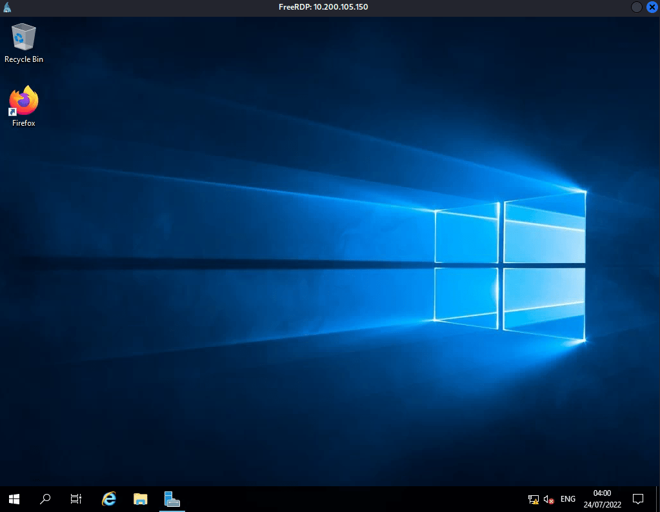Open the Action Center notifications panel

click(x=638, y=498)
